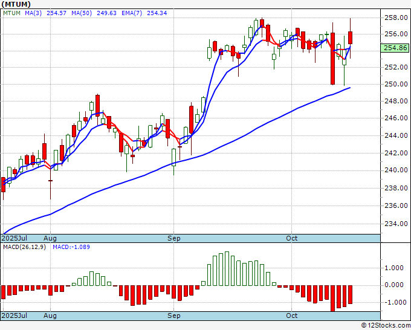Click the 256.00 price axis label
The width and height of the screenshot is (411, 330).
(396, 34)
